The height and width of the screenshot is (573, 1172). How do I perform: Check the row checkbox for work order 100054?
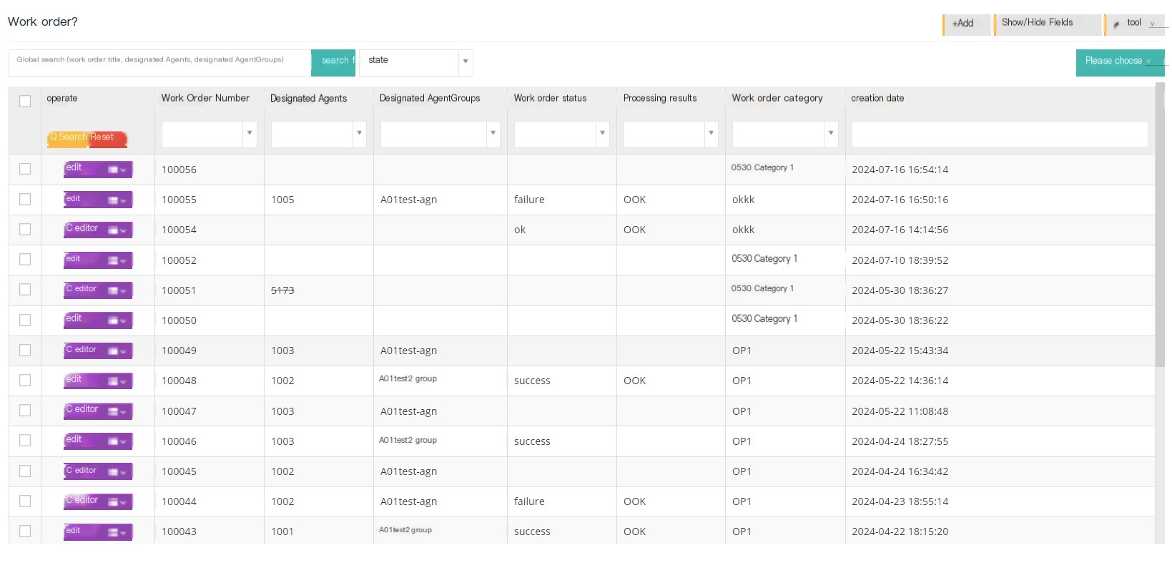click(x=25, y=229)
